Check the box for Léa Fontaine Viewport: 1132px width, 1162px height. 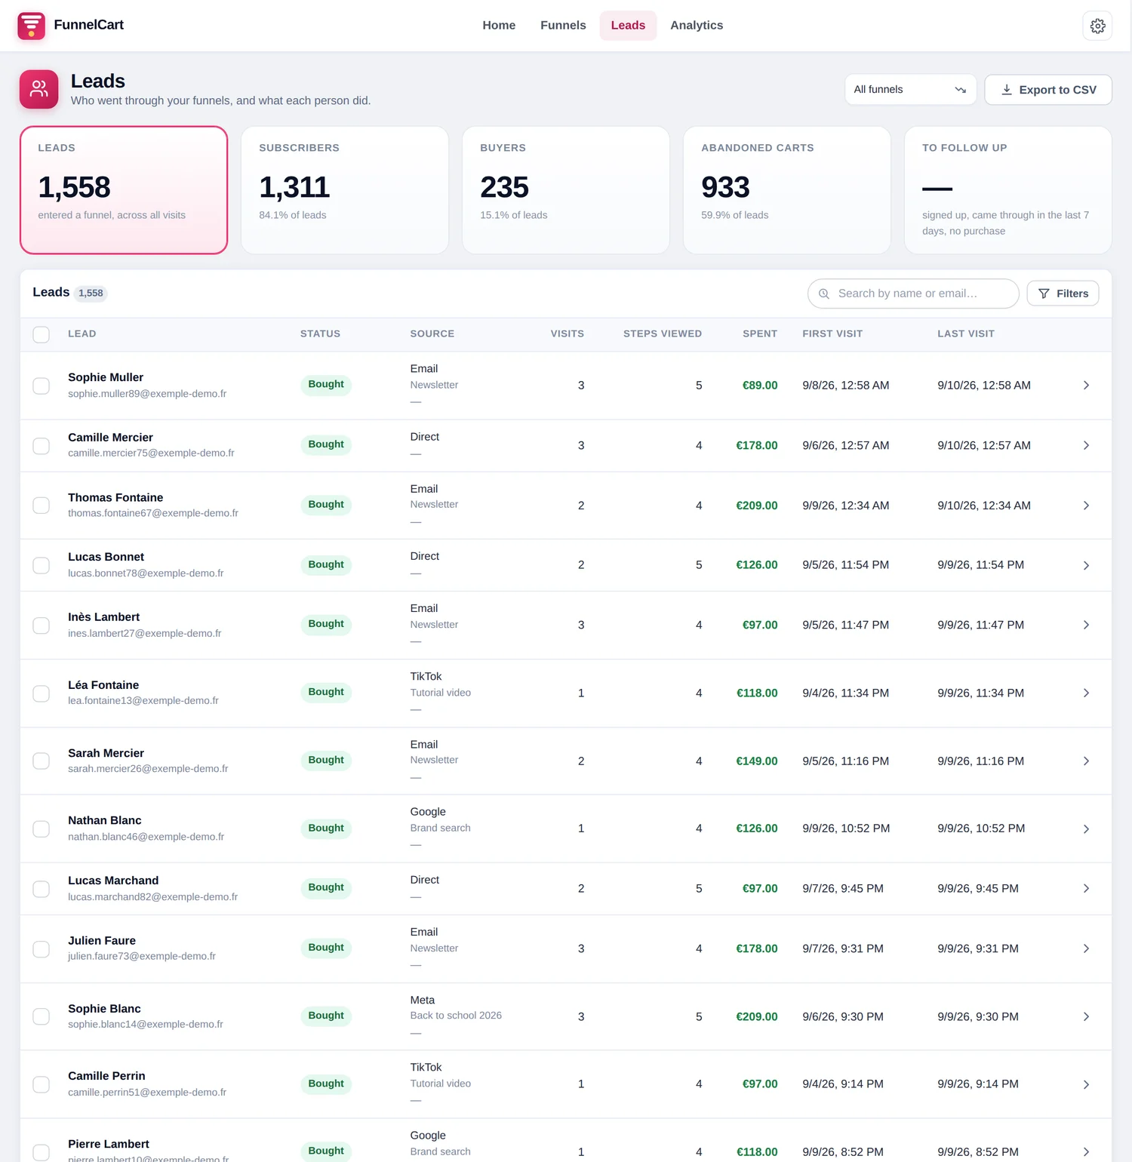[42, 693]
